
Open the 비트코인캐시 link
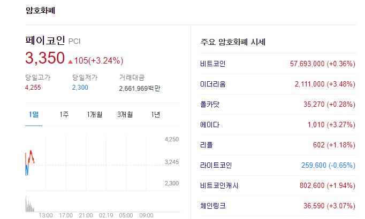(x=219, y=185)
